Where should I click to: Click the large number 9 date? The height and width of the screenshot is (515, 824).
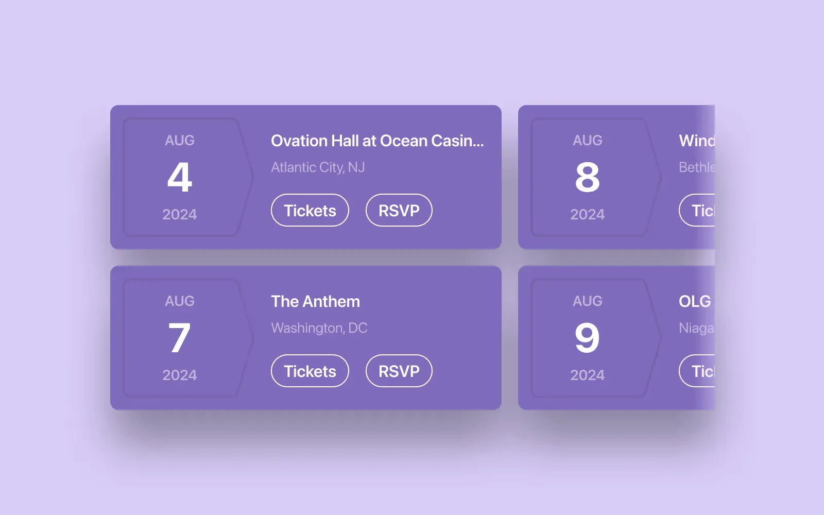coord(588,338)
